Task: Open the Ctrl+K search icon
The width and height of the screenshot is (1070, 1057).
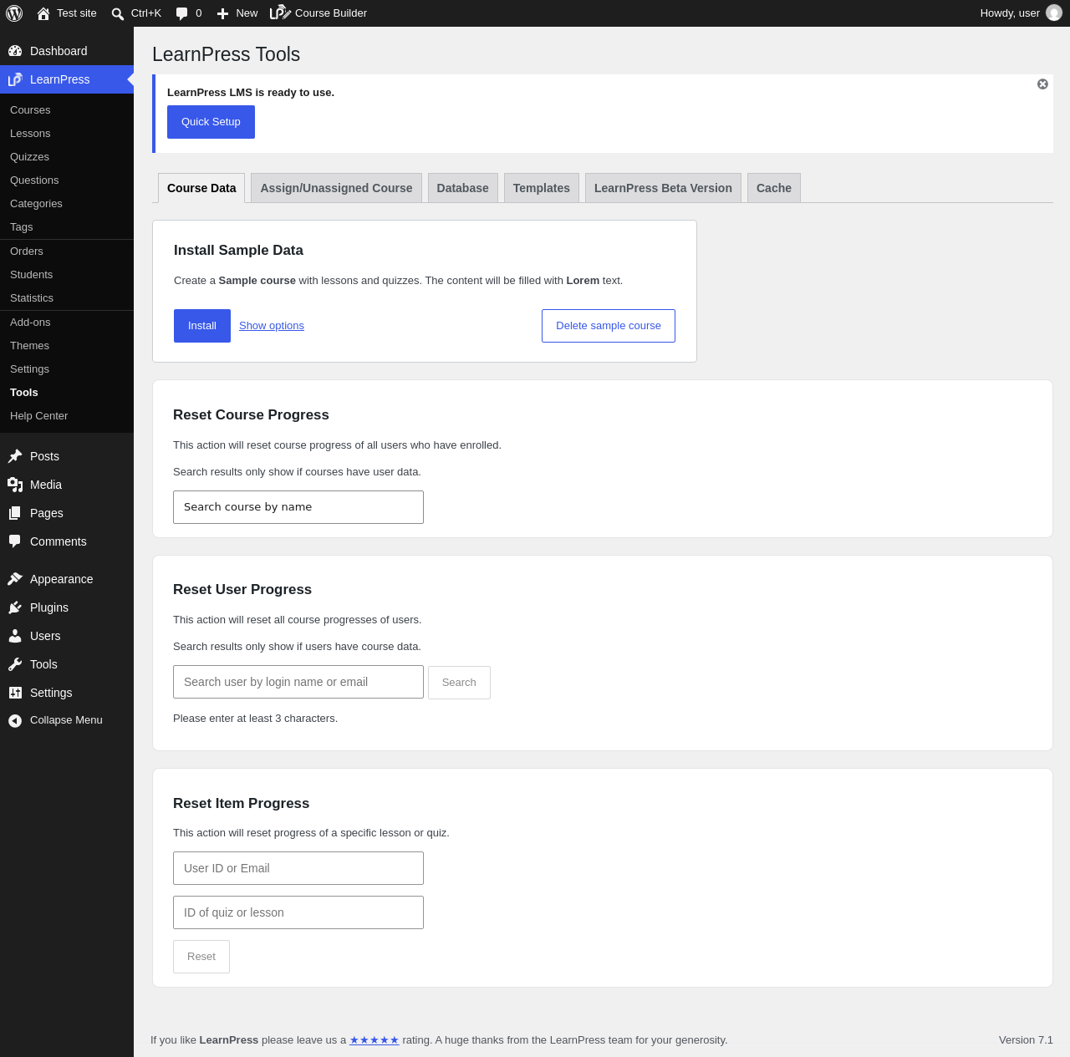Action: tap(118, 13)
